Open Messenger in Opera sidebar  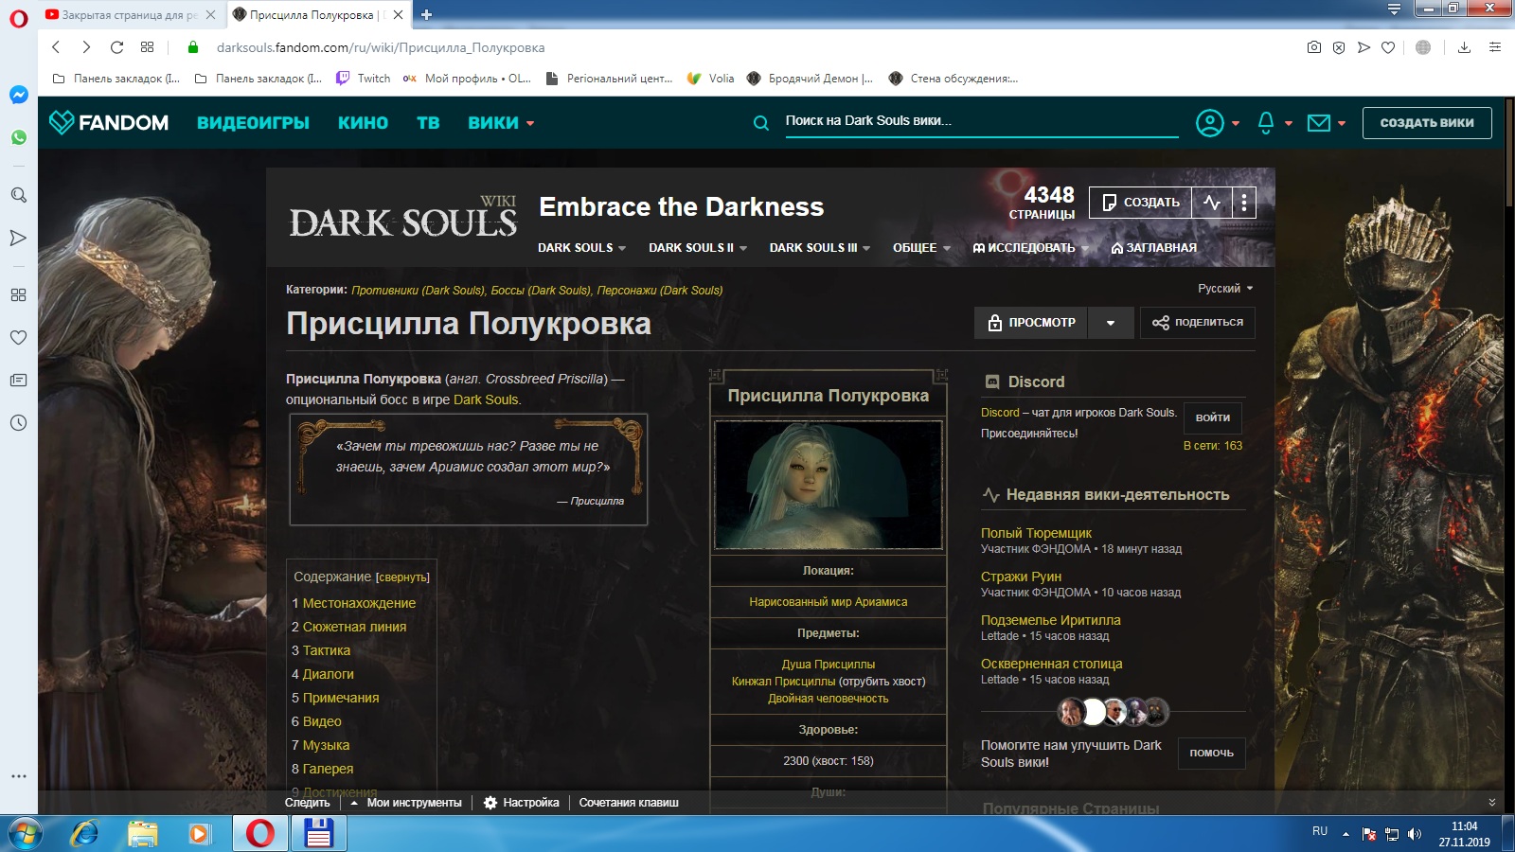pyautogui.click(x=18, y=95)
